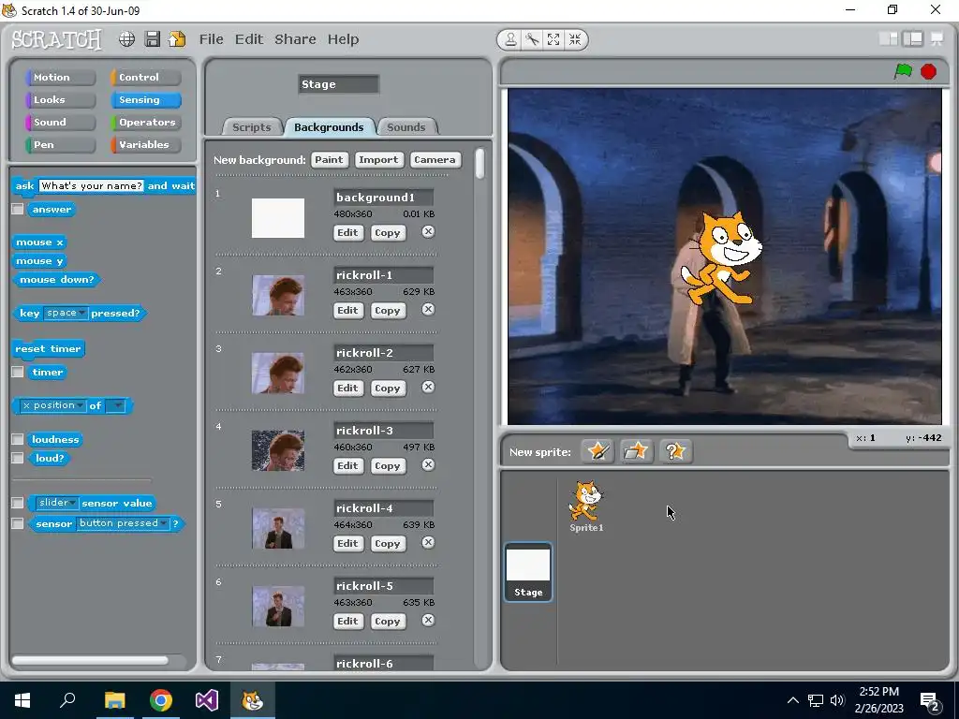Open the button pressed sensor dropdown
The image size is (959, 719).
123,523
